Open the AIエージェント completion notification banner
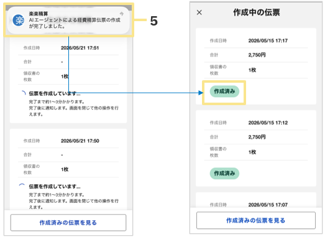Screen dimensions: 325x237 (x=68, y=20)
